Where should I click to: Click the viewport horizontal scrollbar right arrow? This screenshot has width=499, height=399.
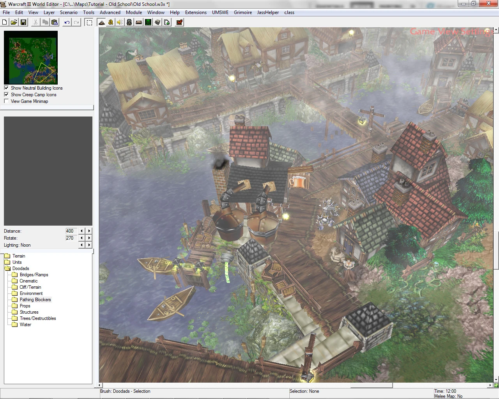click(491, 385)
